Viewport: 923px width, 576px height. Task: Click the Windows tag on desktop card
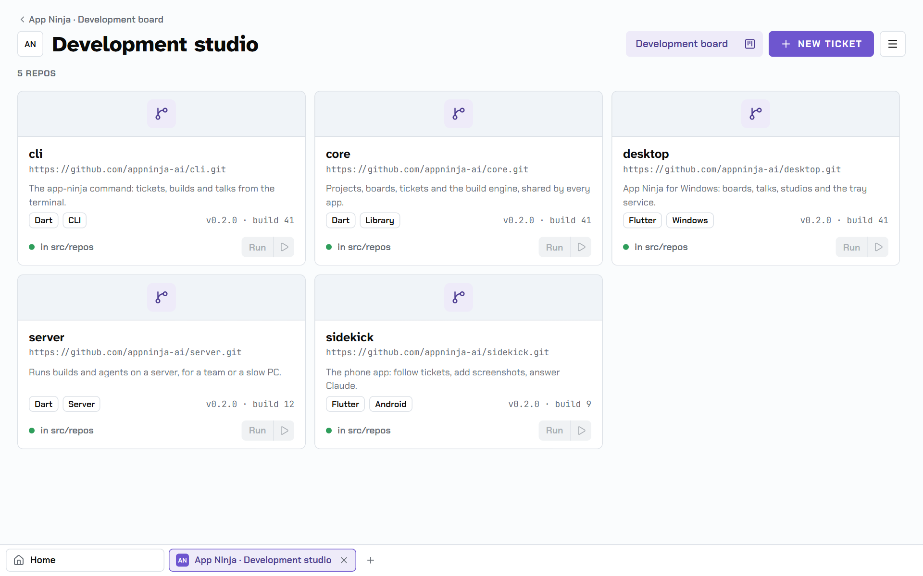(690, 220)
